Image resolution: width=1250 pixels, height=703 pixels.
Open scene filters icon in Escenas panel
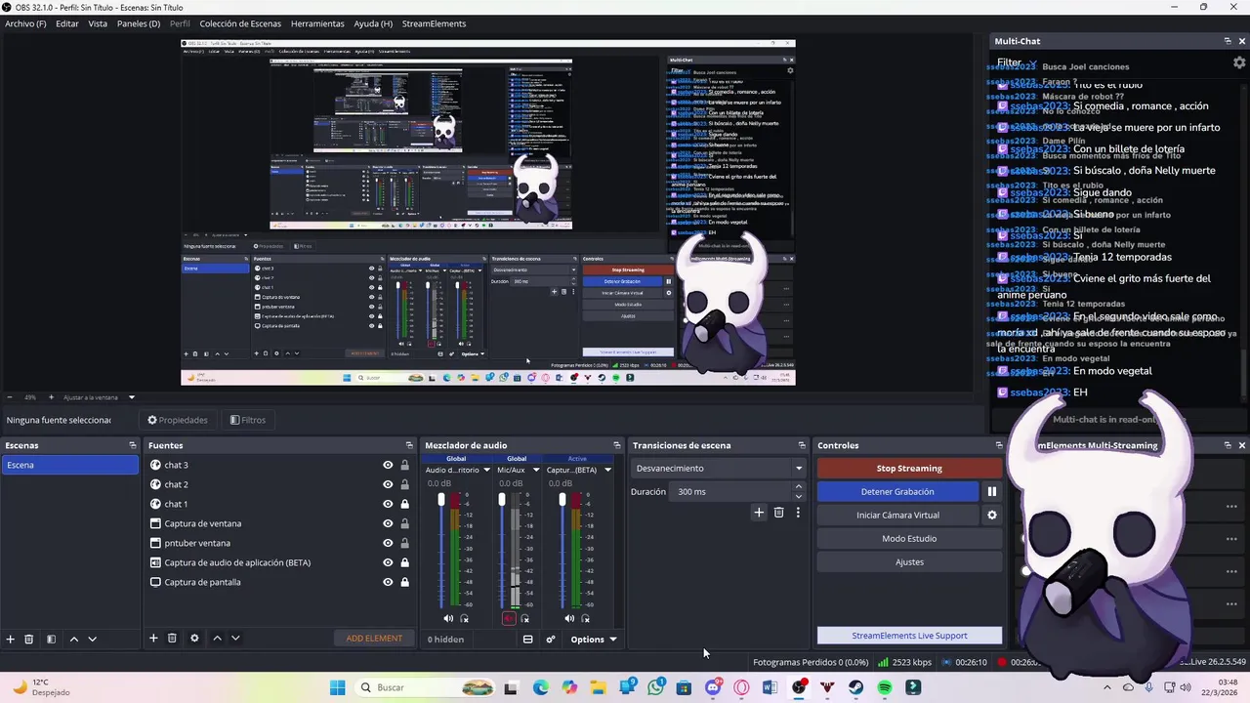pos(51,639)
